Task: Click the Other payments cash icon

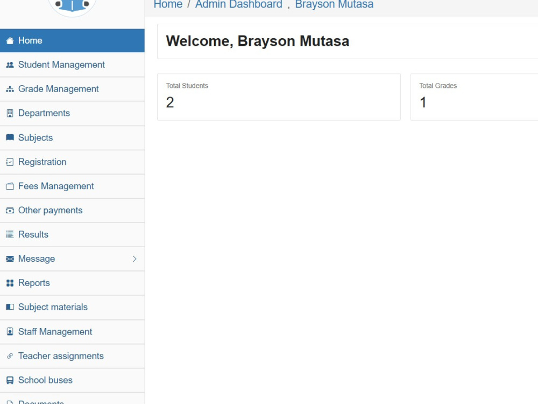Action: (x=10, y=210)
